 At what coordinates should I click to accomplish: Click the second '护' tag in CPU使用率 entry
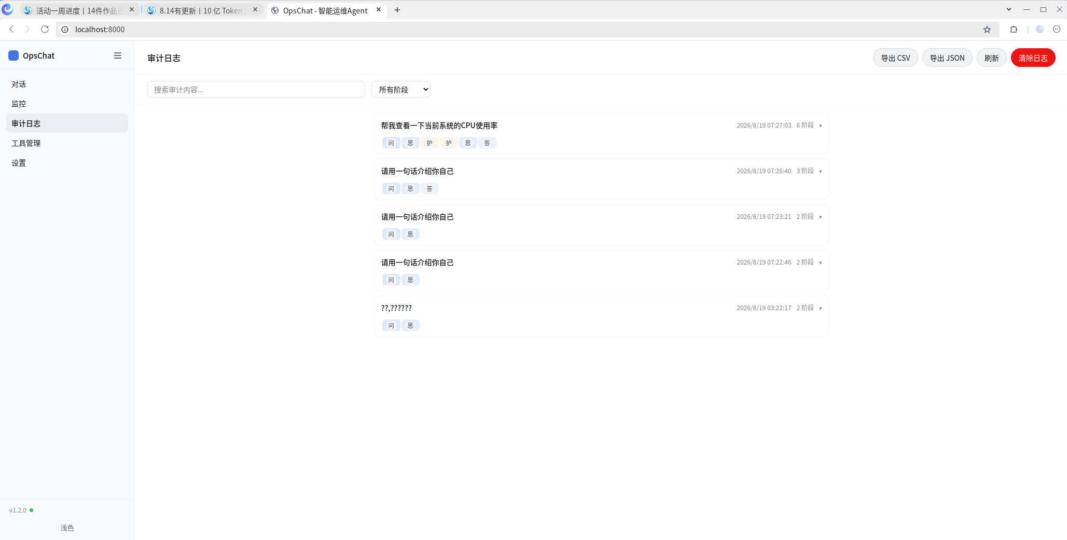point(449,143)
